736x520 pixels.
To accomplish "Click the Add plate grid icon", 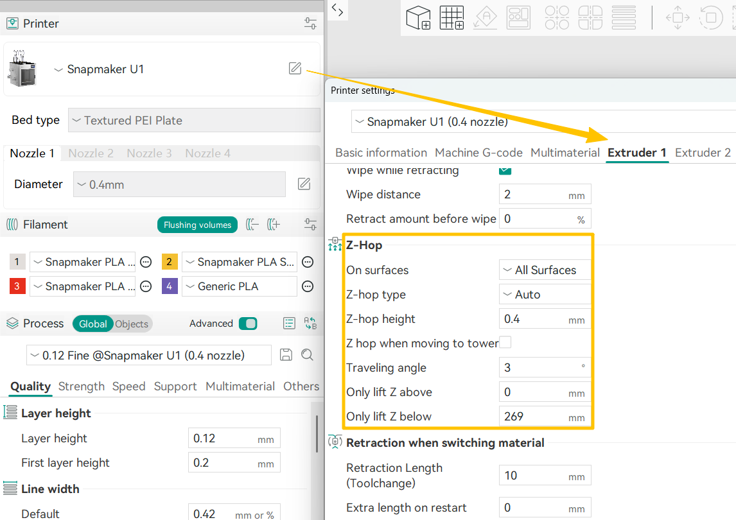I will pos(451,17).
